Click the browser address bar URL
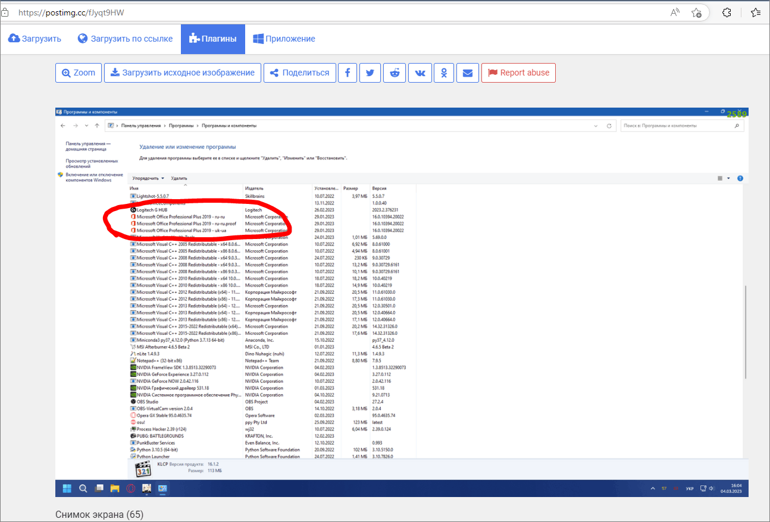The height and width of the screenshot is (522, 770). click(71, 12)
